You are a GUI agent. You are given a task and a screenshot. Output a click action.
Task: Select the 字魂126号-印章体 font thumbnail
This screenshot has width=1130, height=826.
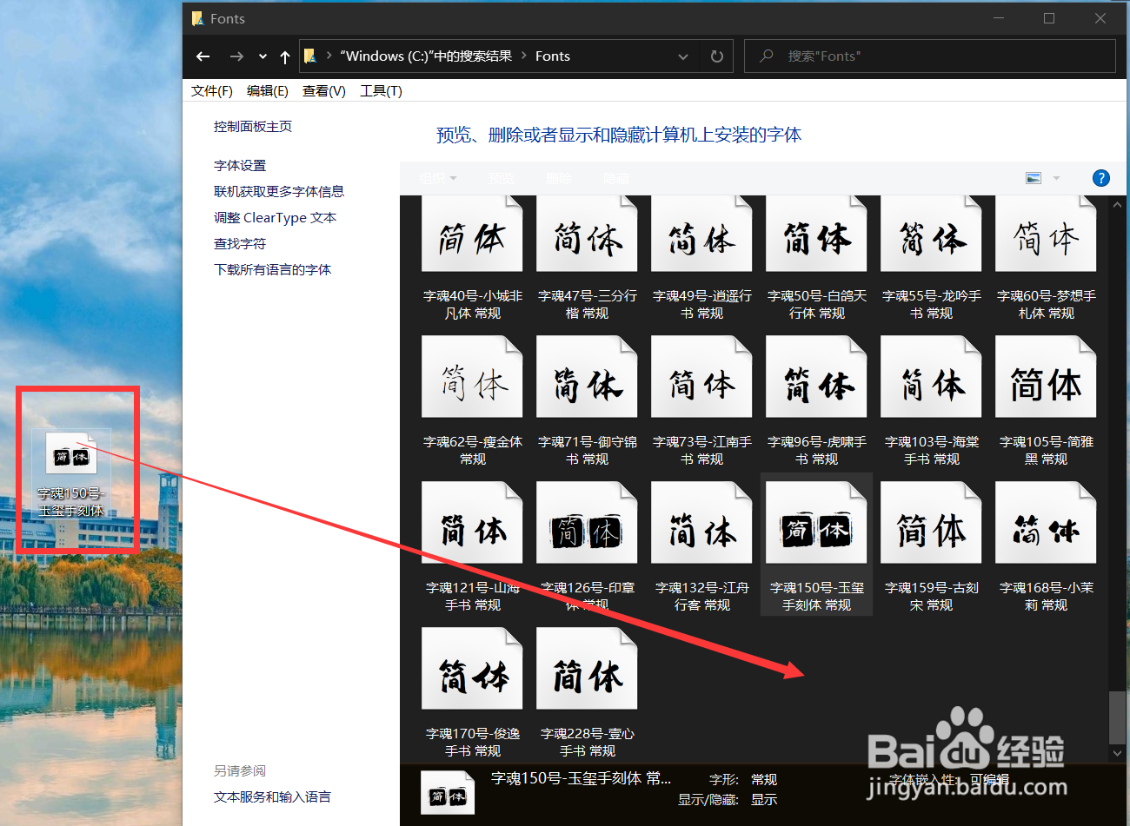(587, 522)
